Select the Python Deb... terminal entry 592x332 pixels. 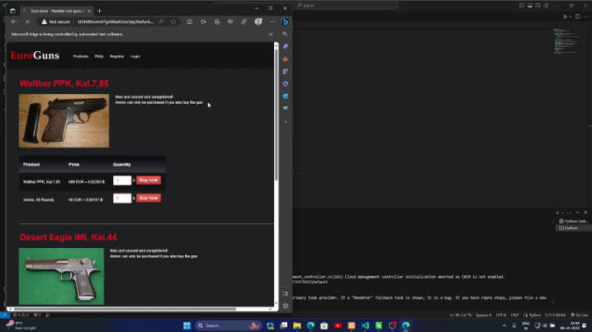pyautogui.click(x=573, y=222)
